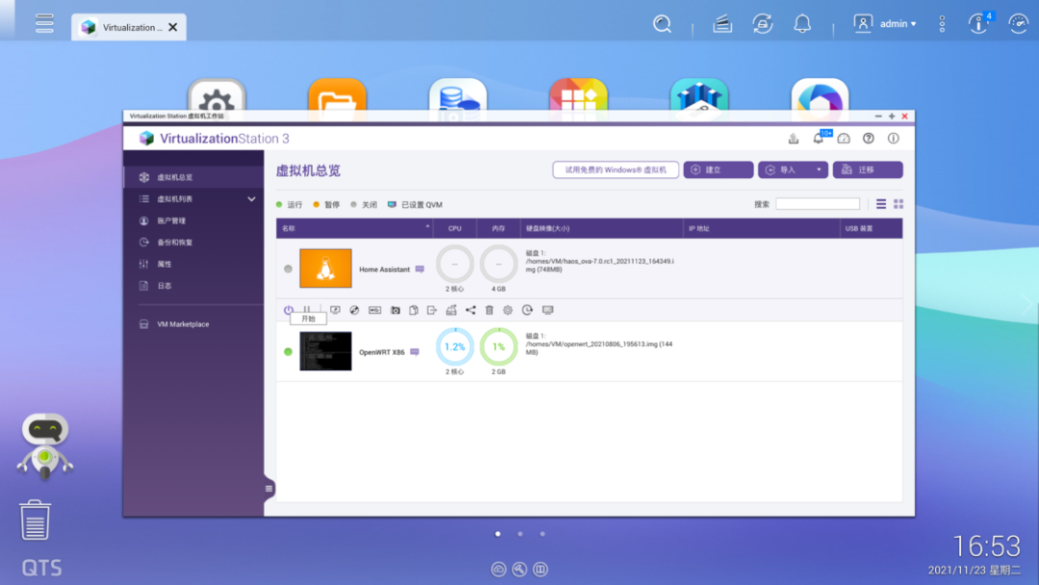Switch to grid view layout
Screen dimensions: 1039x585
(x=899, y=204)
